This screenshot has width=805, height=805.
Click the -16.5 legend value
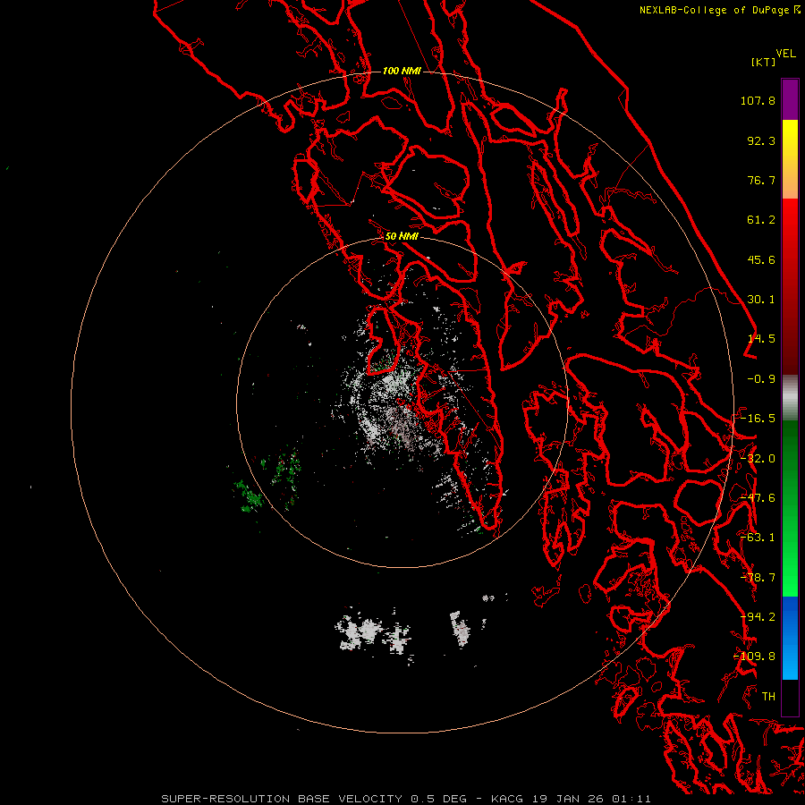[x=758, y=419]
